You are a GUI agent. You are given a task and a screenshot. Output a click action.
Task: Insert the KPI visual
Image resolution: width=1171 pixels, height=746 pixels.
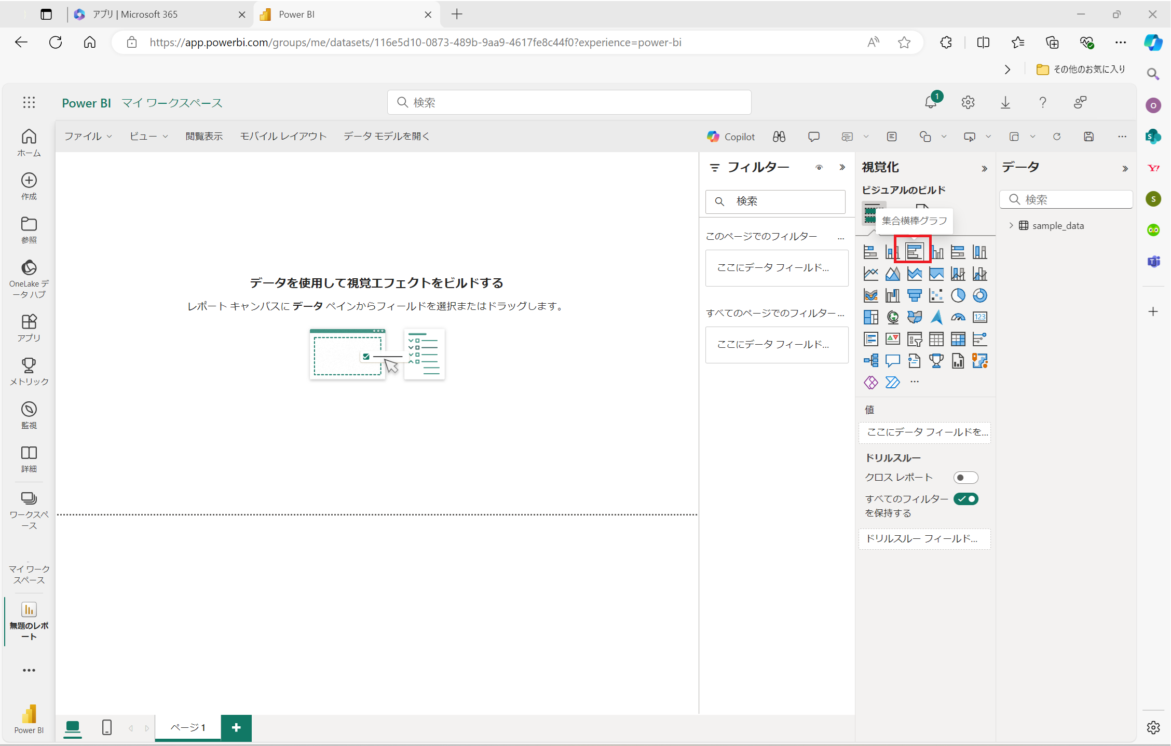click(892, 339)
